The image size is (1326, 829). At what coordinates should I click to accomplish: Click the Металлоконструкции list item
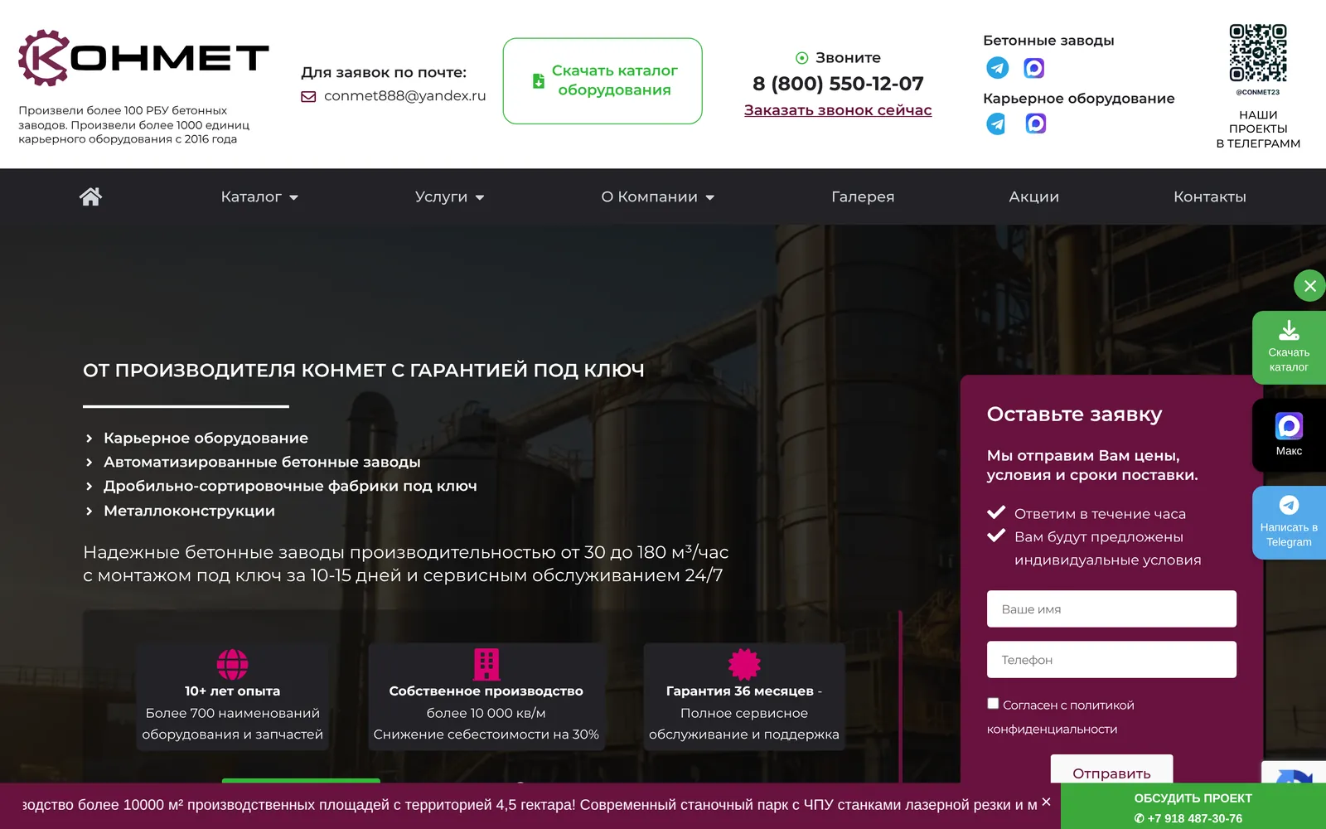(189, 511)
